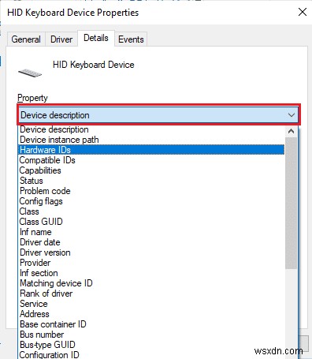Choose 'Capabilities' property

[x=151, y=170]
